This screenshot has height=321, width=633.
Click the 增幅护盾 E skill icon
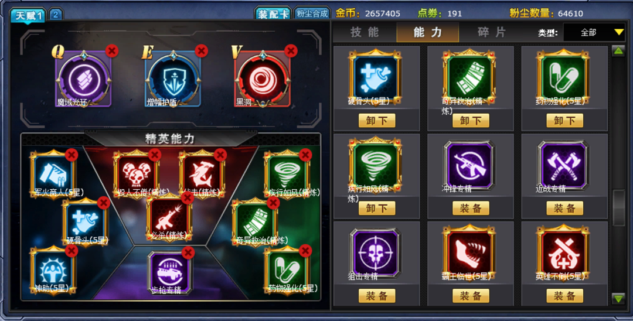[173, 78]
